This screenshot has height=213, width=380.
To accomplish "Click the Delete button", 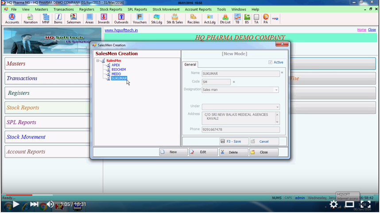I will [x=233, y=152].
